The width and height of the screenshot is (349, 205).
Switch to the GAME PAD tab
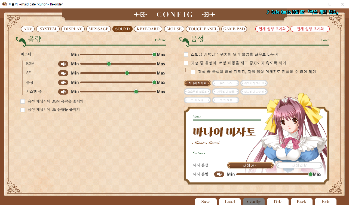[234, 29]
